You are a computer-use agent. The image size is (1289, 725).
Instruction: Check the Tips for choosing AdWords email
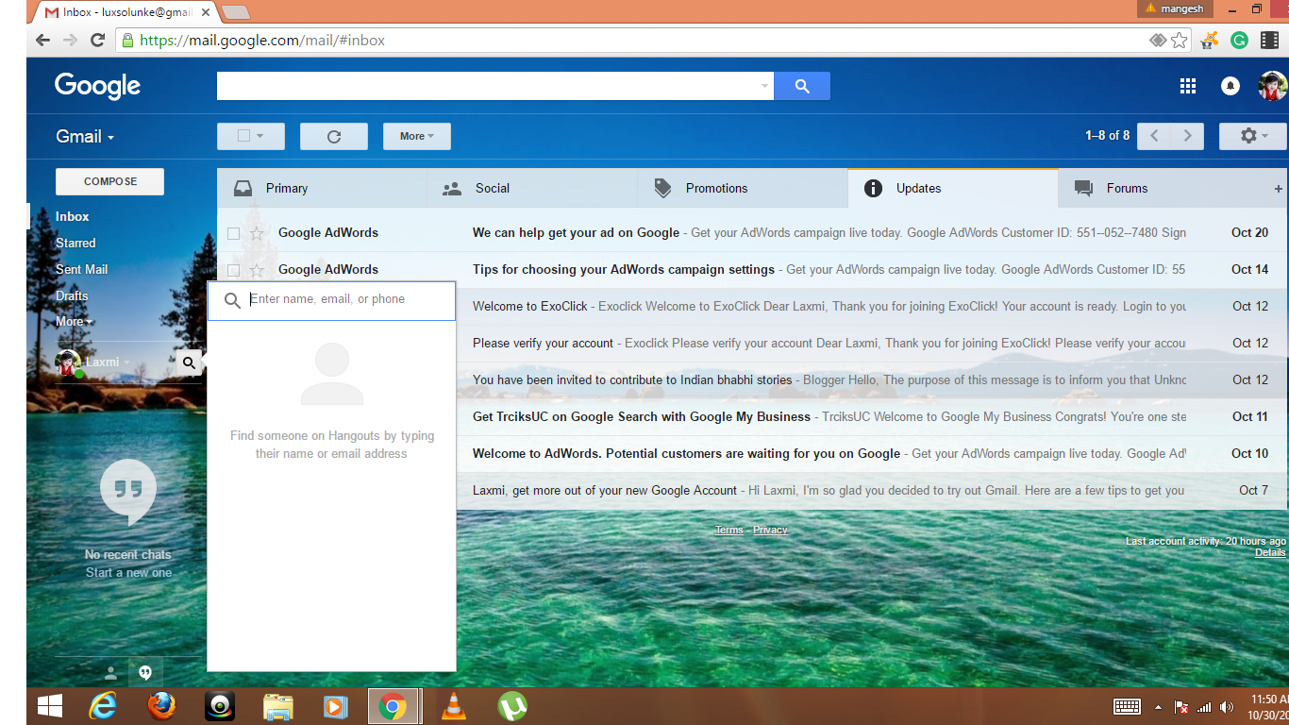pos(233,270)
